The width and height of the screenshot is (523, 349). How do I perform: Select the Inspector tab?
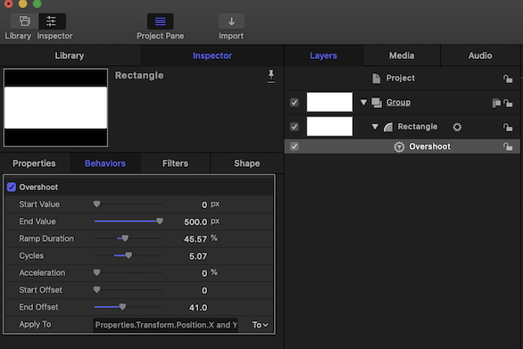[212, 55]
